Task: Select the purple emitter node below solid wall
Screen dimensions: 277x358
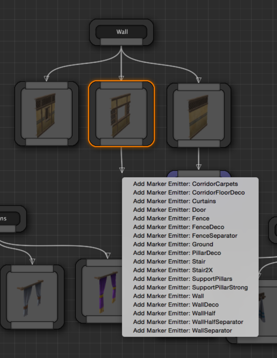Action: pyautogui.click(x=199, y=174)
